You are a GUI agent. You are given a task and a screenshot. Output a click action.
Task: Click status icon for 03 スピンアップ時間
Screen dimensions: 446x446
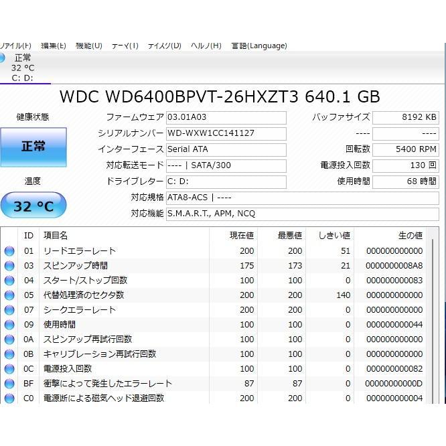click(x=9, y=266)
